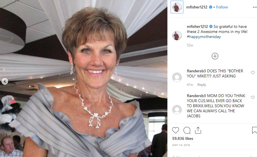
Task: Like the first flandersb3 comment
Action: tap(253, 73)
